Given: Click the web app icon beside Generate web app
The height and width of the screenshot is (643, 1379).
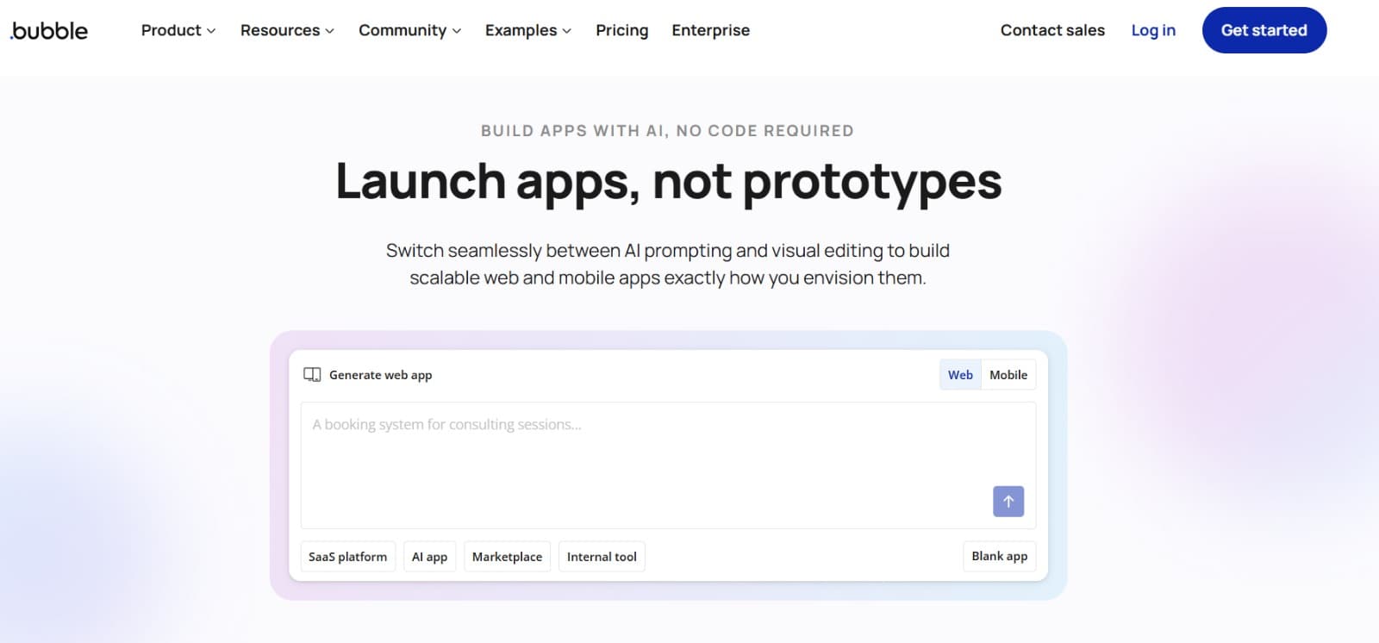Looking at the screenshot, I should click(x=312, y=375).
